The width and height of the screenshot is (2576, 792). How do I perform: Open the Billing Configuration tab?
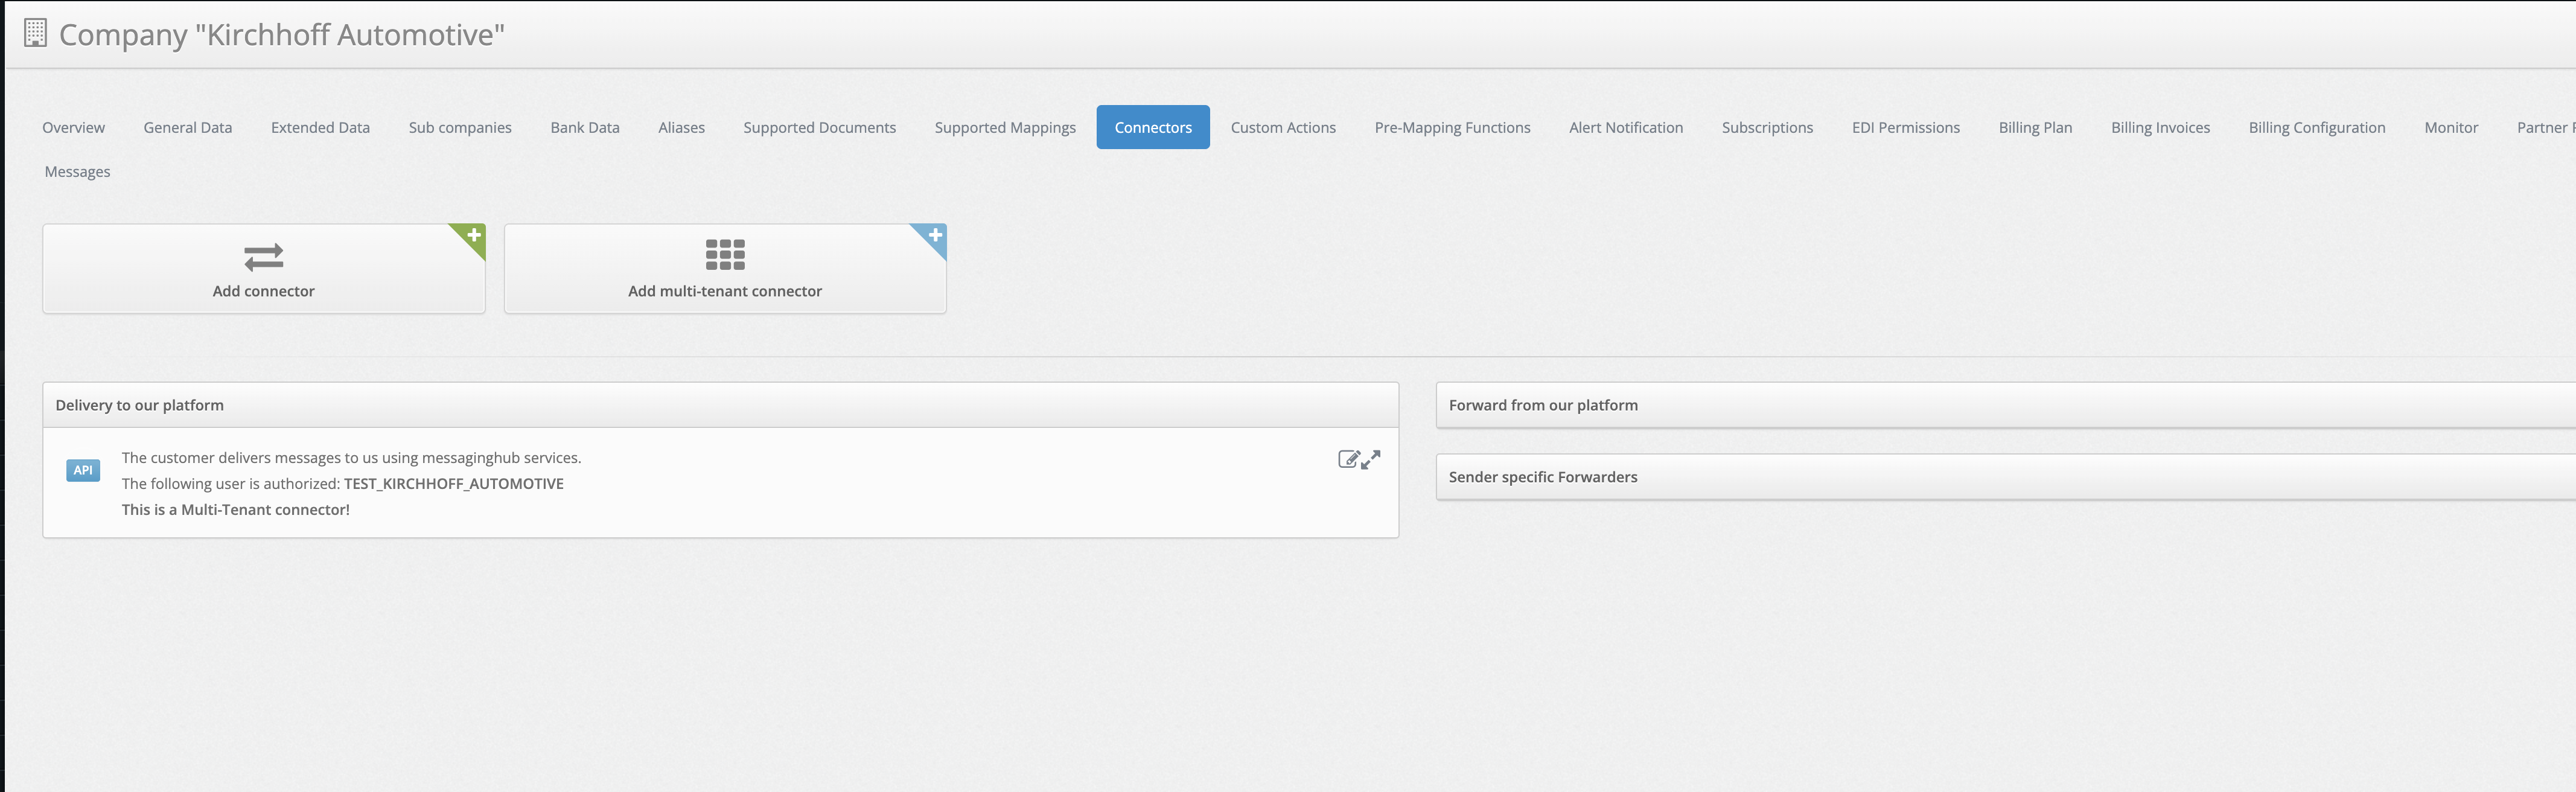coord(2317,127)
